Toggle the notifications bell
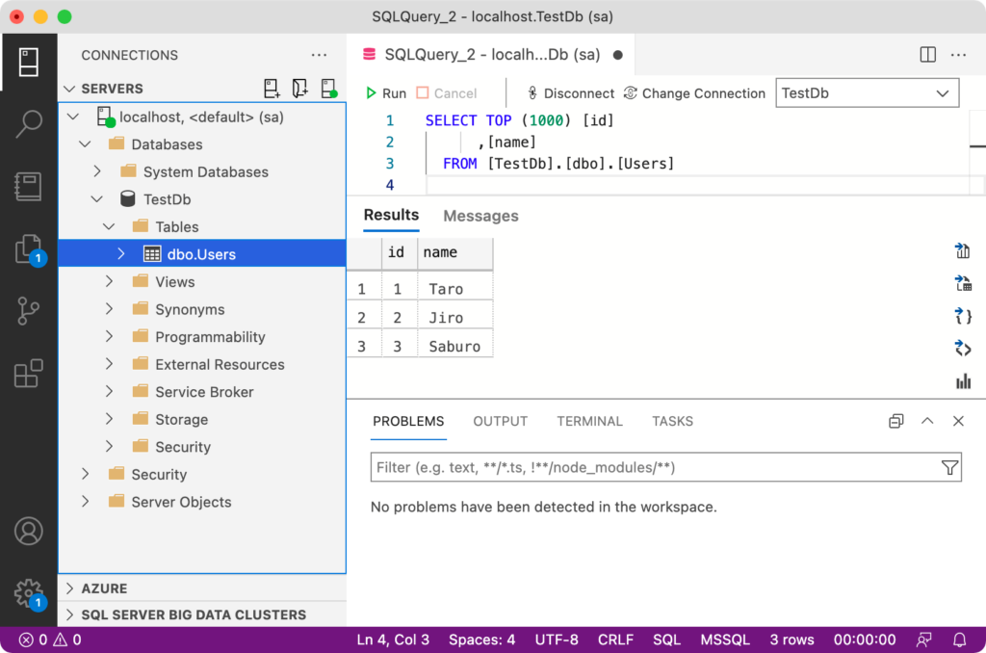 click(959, 640)
